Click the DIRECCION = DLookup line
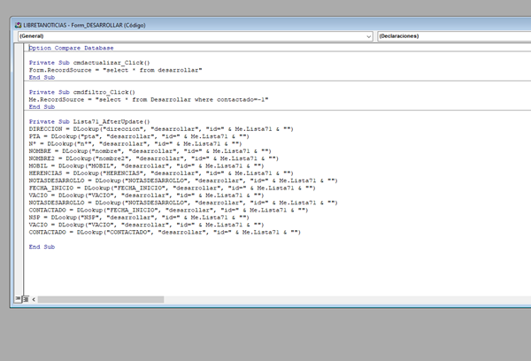Image resolution: width=531 pixels, height=361 pixels. pyautogui.click(x=161, y=129)
